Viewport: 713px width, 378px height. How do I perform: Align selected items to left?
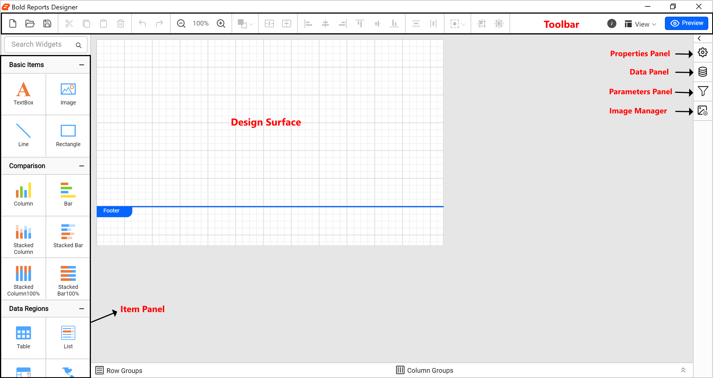coord(308,24)
